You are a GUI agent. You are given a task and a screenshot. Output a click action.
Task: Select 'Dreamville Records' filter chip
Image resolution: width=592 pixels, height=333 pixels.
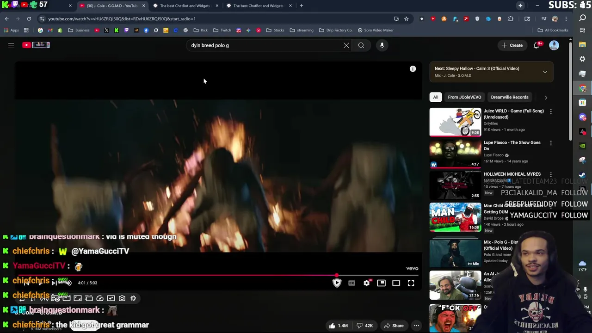pos(510,97)
